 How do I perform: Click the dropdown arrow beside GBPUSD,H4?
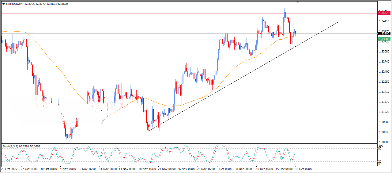click(x=4, y=4)
